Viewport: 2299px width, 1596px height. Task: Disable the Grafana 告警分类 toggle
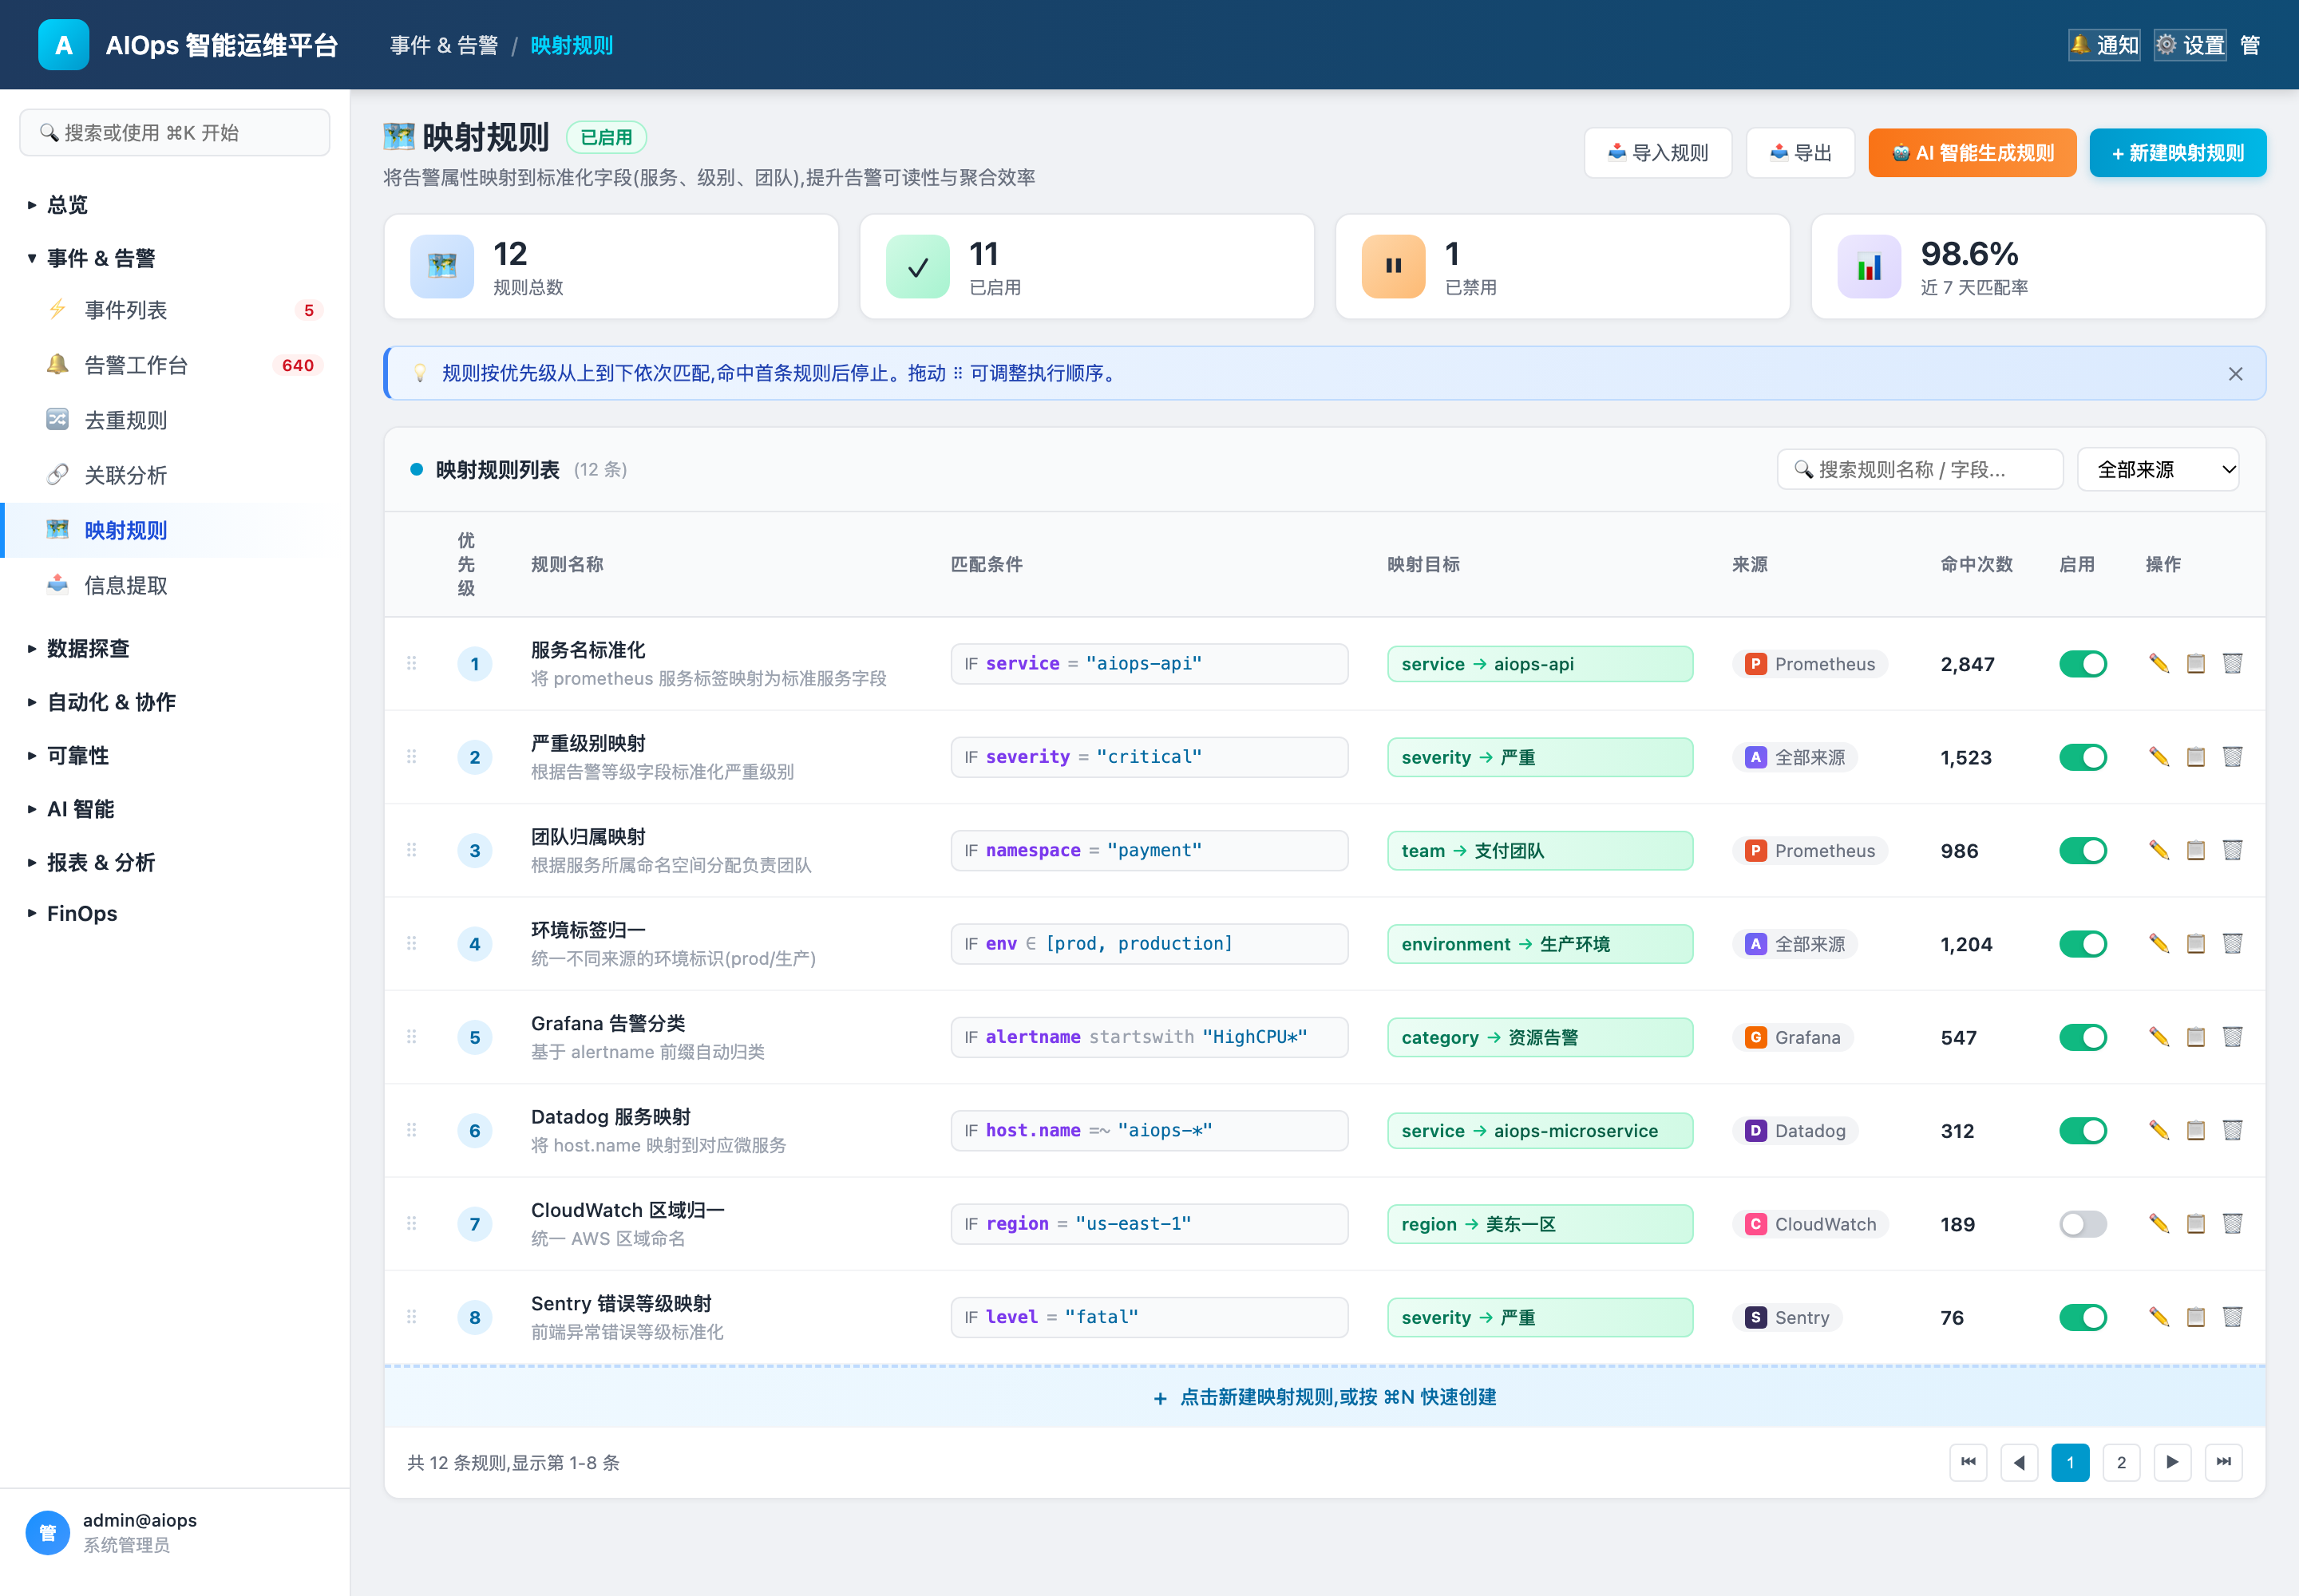tap(2083, 1037)
